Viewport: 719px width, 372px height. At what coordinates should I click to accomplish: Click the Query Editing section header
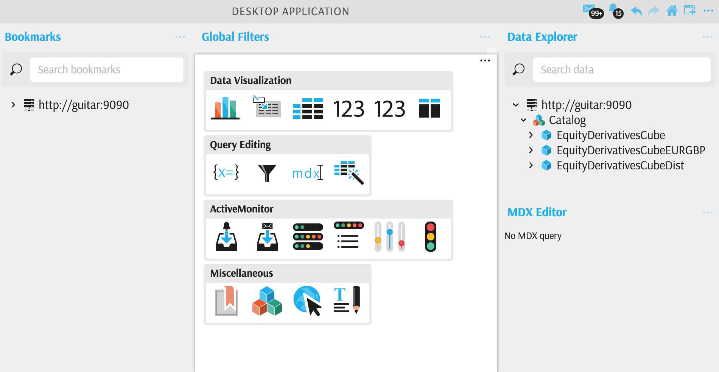tap(240, 145)
